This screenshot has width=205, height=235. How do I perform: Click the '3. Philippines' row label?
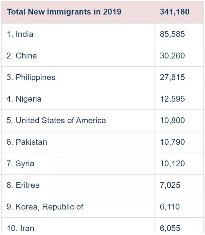[31, 78]
